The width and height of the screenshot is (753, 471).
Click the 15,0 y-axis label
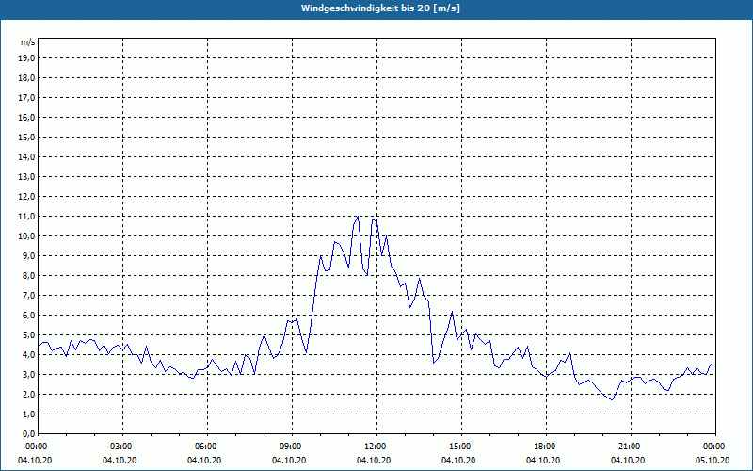26,137
